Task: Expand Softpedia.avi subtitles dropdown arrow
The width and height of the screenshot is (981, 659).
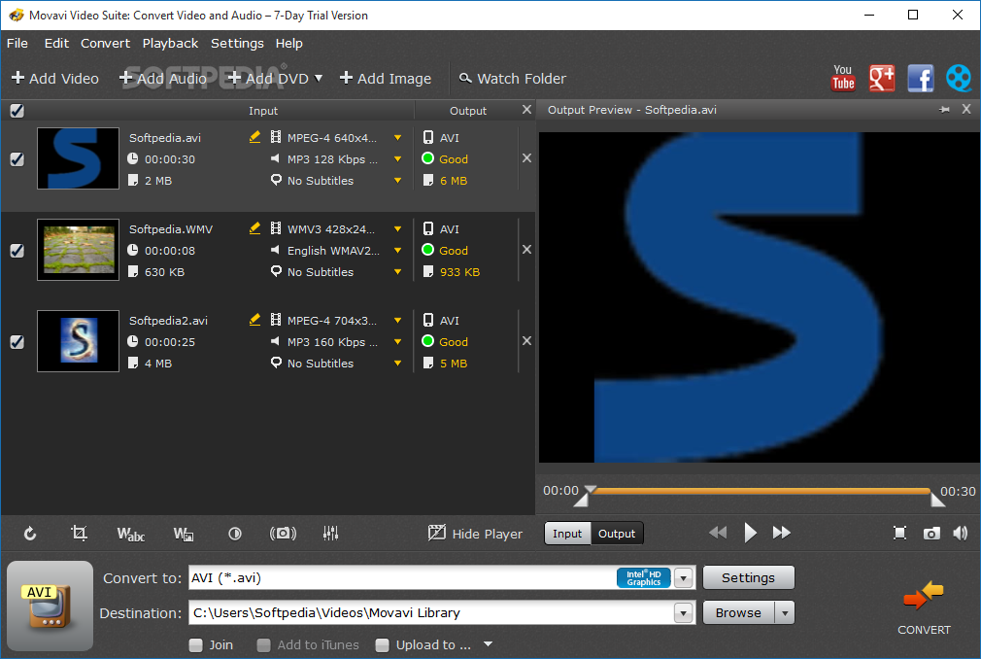Action: tap(398, 180)
